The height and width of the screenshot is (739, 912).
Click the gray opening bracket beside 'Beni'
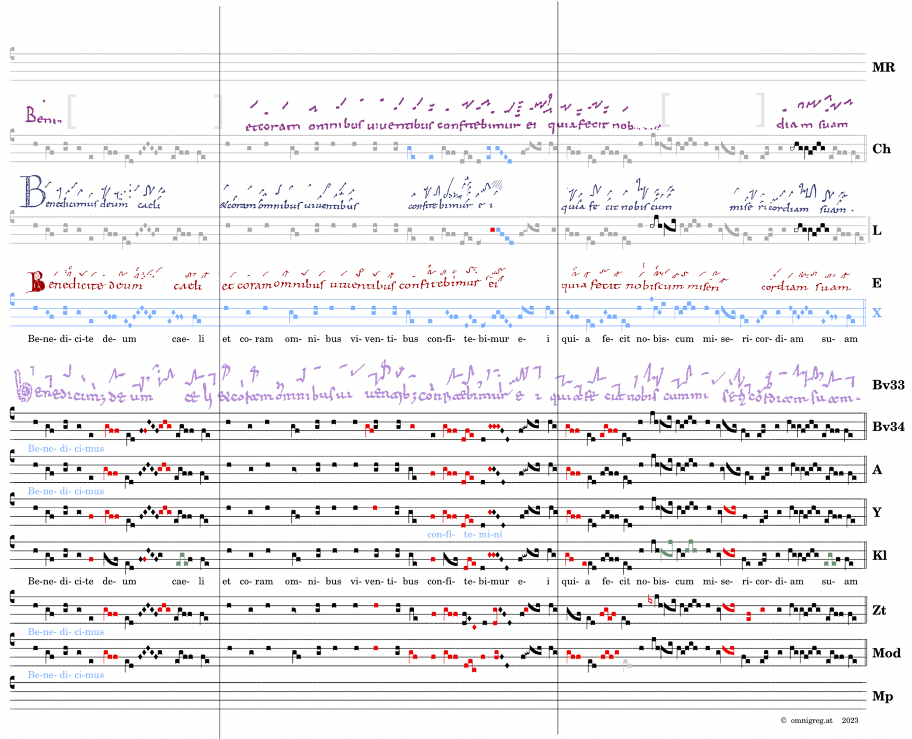tap(71, 112)
